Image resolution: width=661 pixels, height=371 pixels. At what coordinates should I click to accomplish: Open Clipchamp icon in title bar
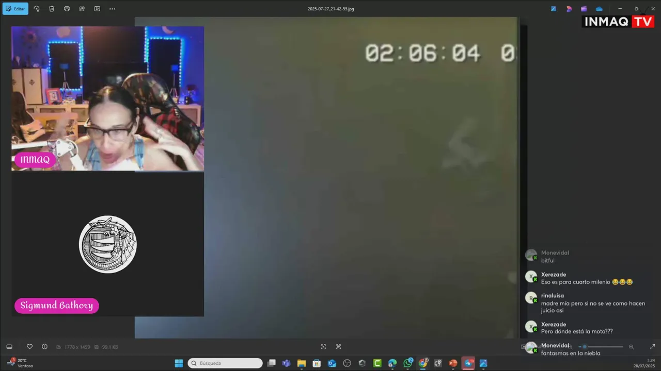pyautogui.click(x=584, y=9)
